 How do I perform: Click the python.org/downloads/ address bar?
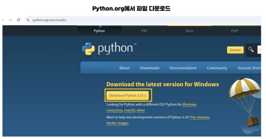[x=142, y=20]
